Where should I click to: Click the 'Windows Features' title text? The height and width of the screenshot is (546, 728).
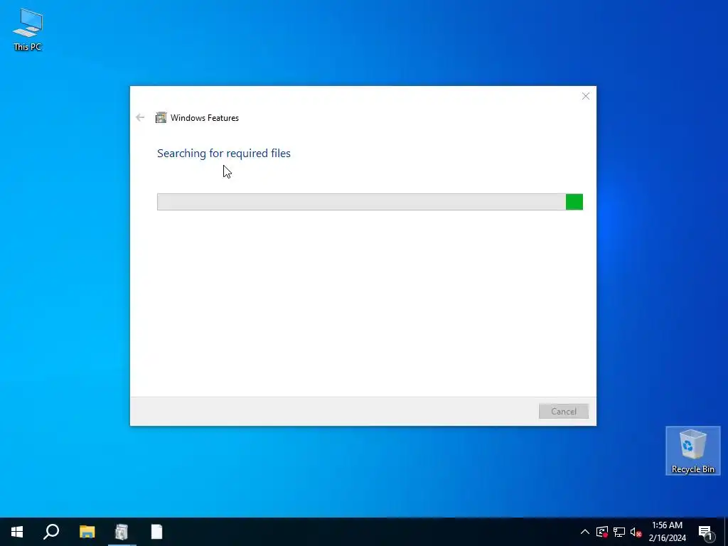pyautogui.click(x=204, y=118)
